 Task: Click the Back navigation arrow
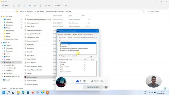point(2,11)
